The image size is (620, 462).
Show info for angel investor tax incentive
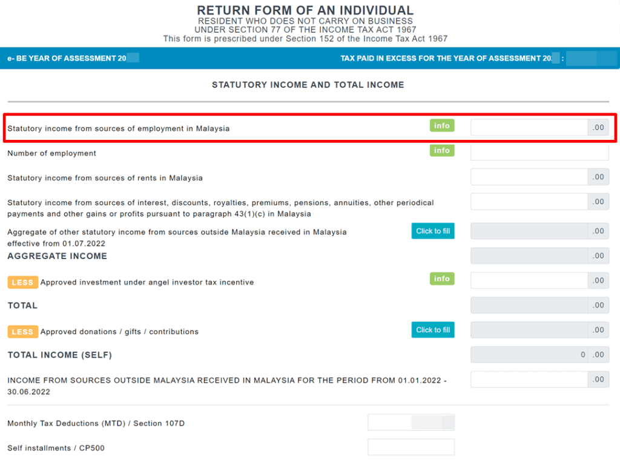coord(442,279)
